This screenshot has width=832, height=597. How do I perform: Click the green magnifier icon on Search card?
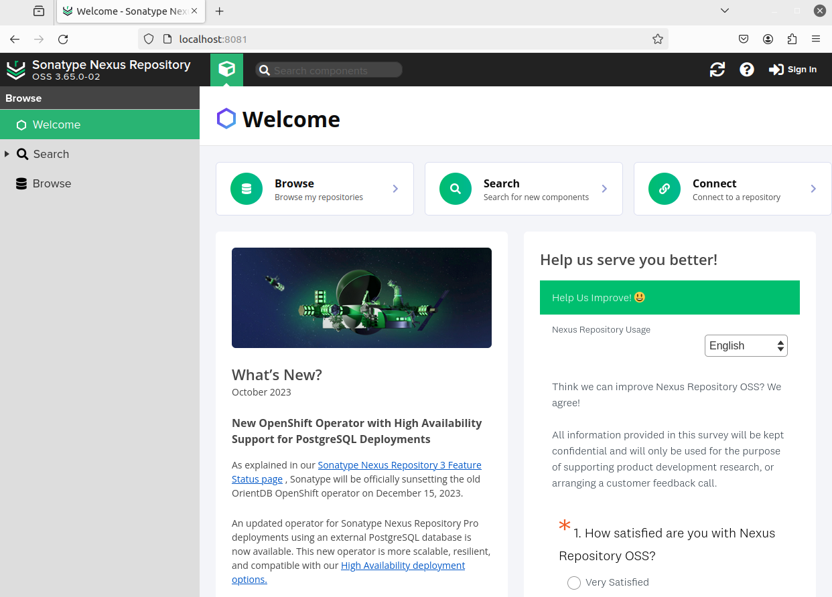tap(456, 189)
